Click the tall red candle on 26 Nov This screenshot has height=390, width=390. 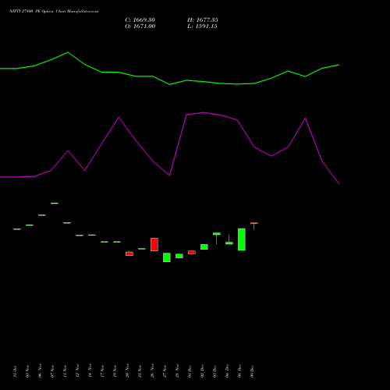pyautogui.click(x=154, y=244)
